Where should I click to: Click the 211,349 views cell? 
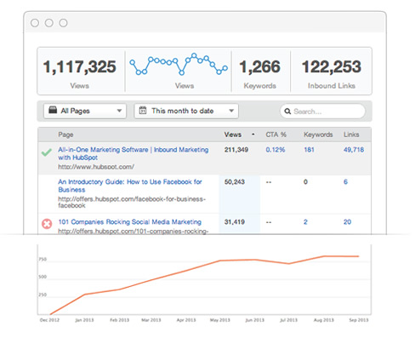236,150
